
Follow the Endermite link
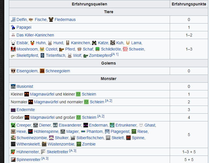(26, 110)
